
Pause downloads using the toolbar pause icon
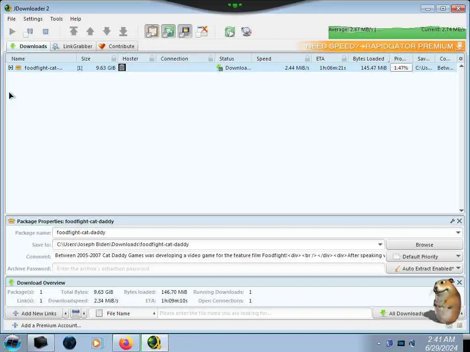pyautogui.click(x=28, y=32)
